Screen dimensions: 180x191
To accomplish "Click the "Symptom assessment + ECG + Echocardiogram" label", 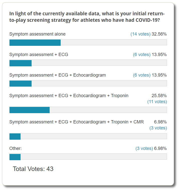I will pos(57,75).
